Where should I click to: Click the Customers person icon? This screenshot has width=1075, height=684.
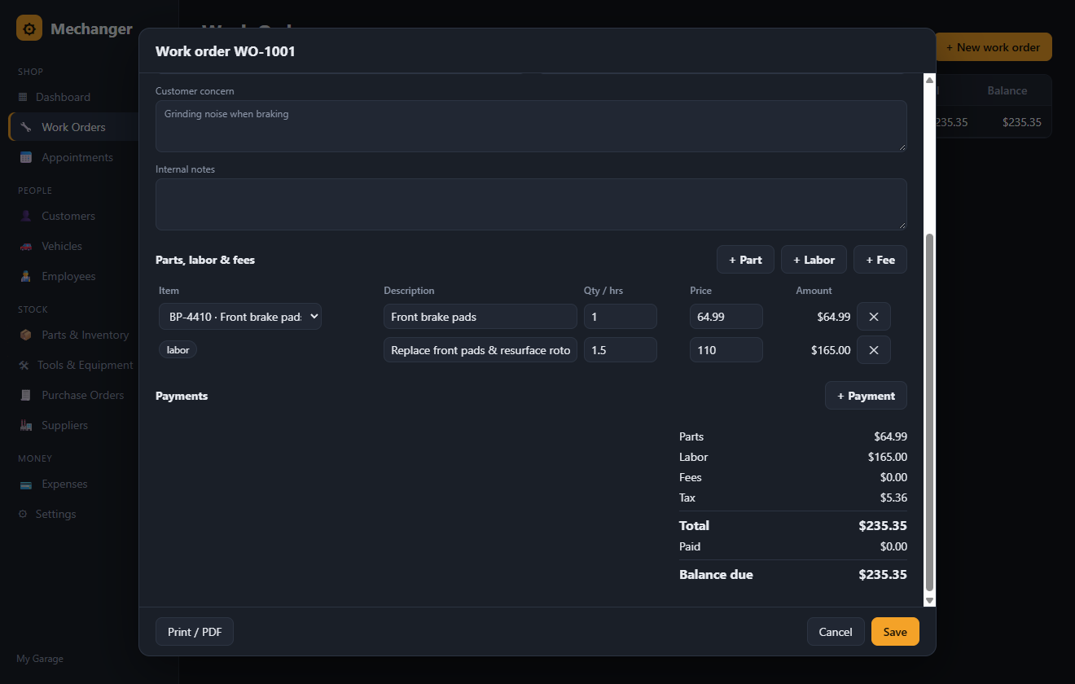[x=26, y=216]
